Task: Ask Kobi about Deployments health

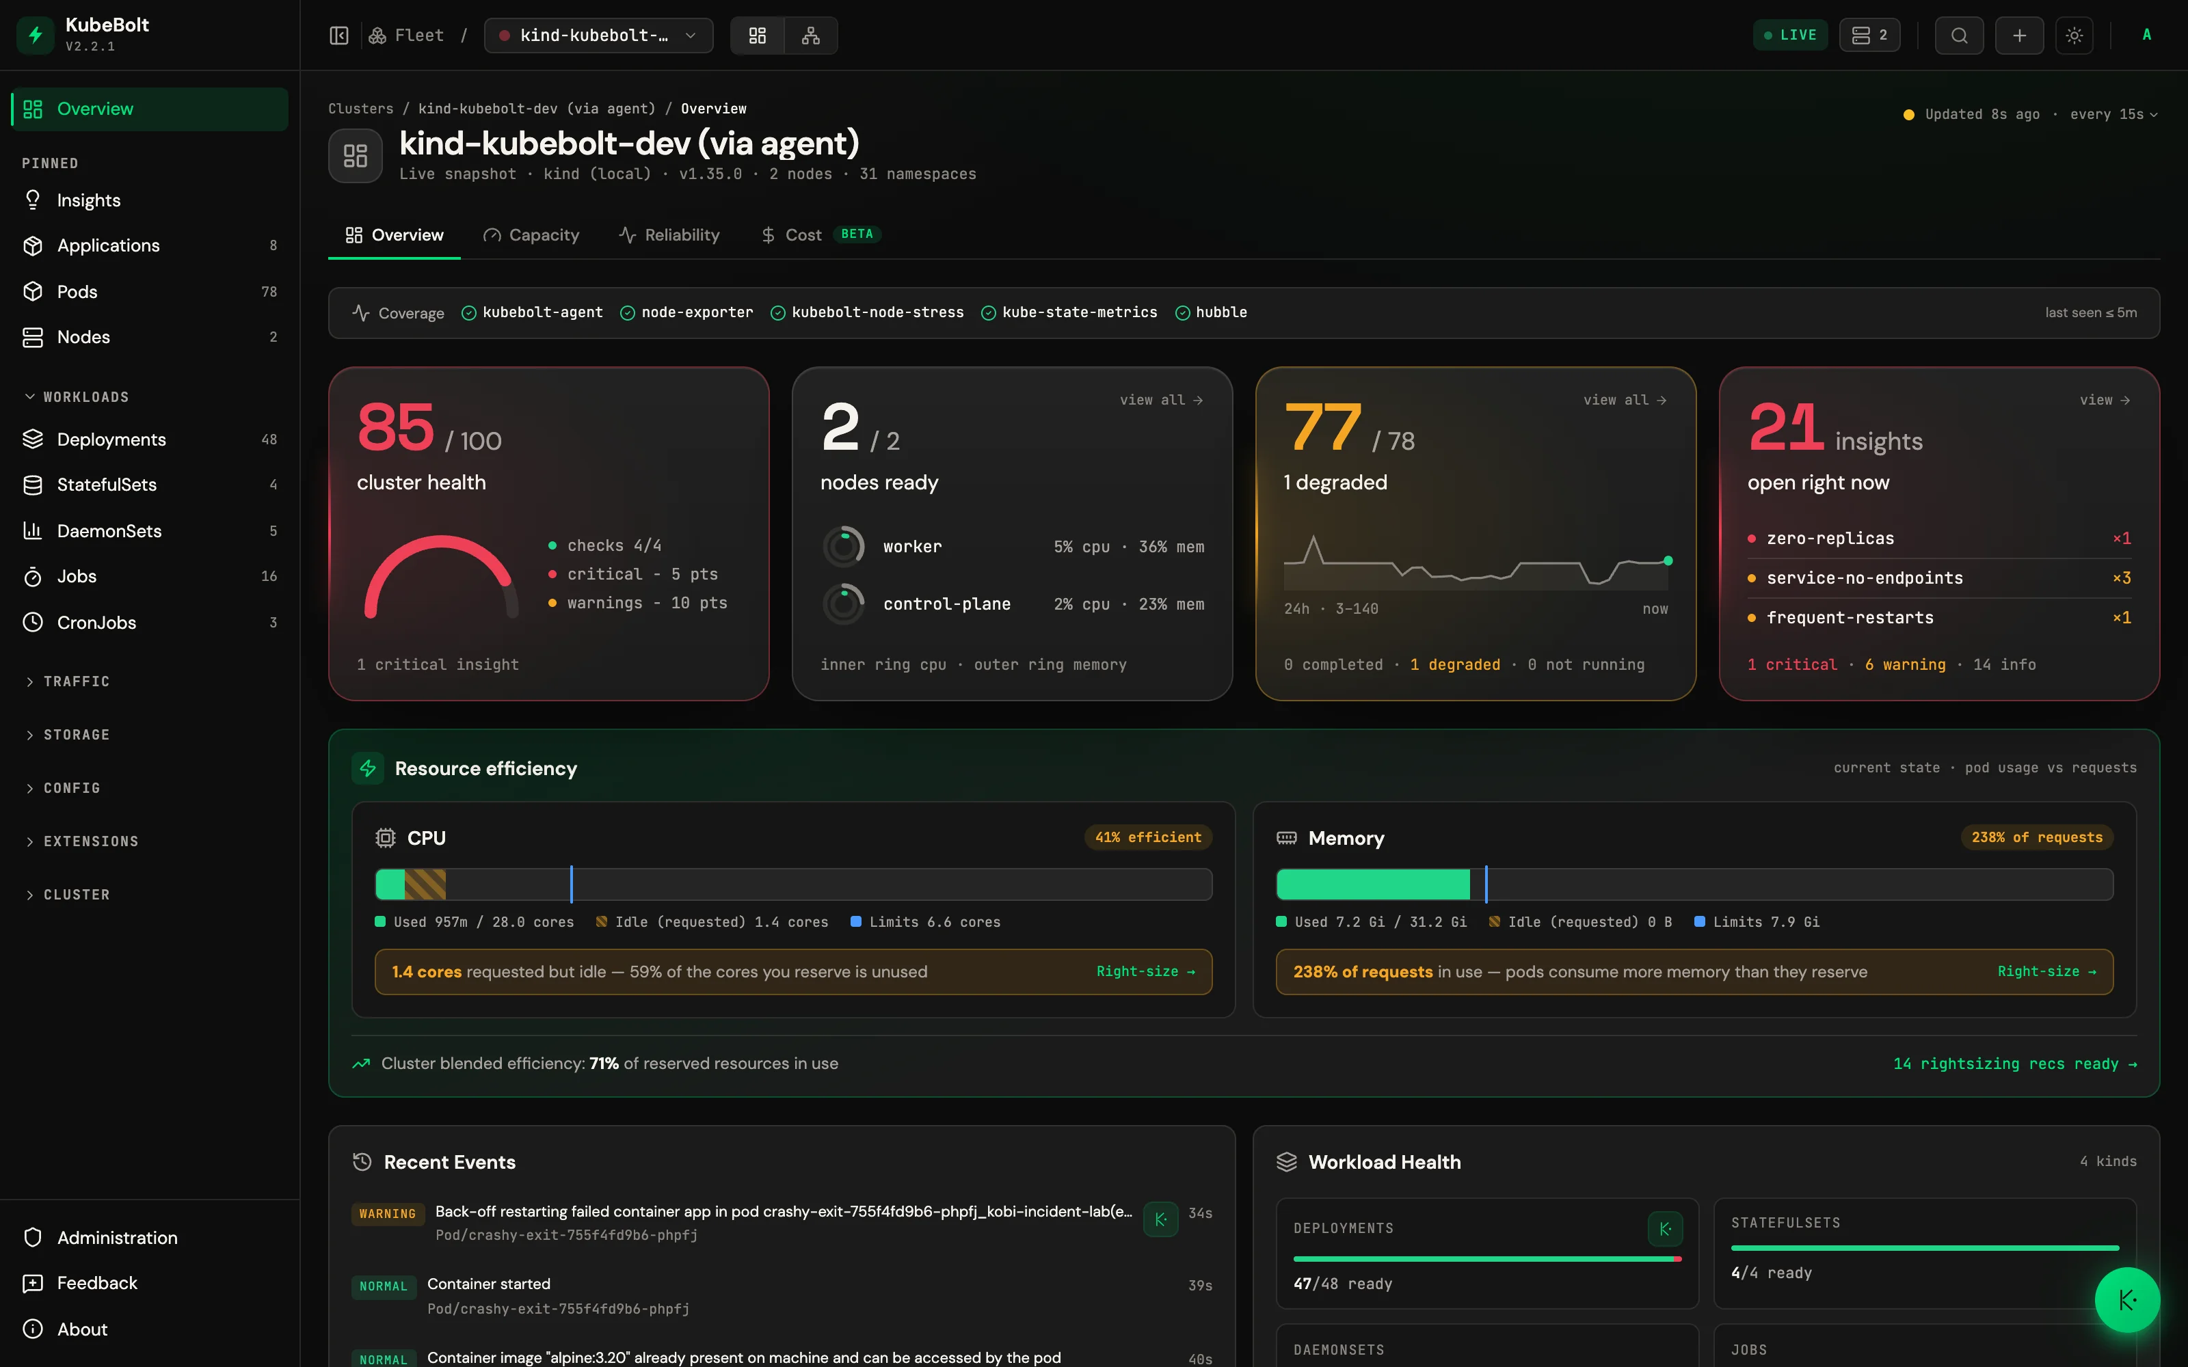Action: [x=1664, y=1229]
